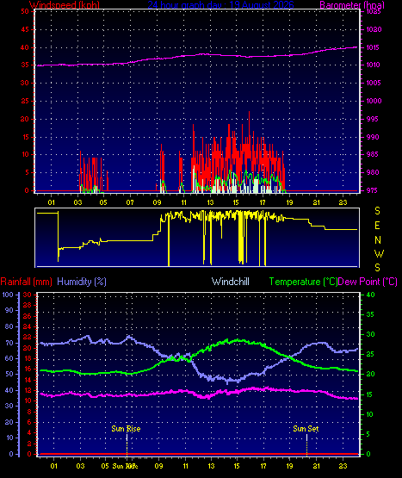The height and width of the screenshot is (478, 402).
Task: Click hour 13 on top graph axis
Action: (x=210, y=202)
